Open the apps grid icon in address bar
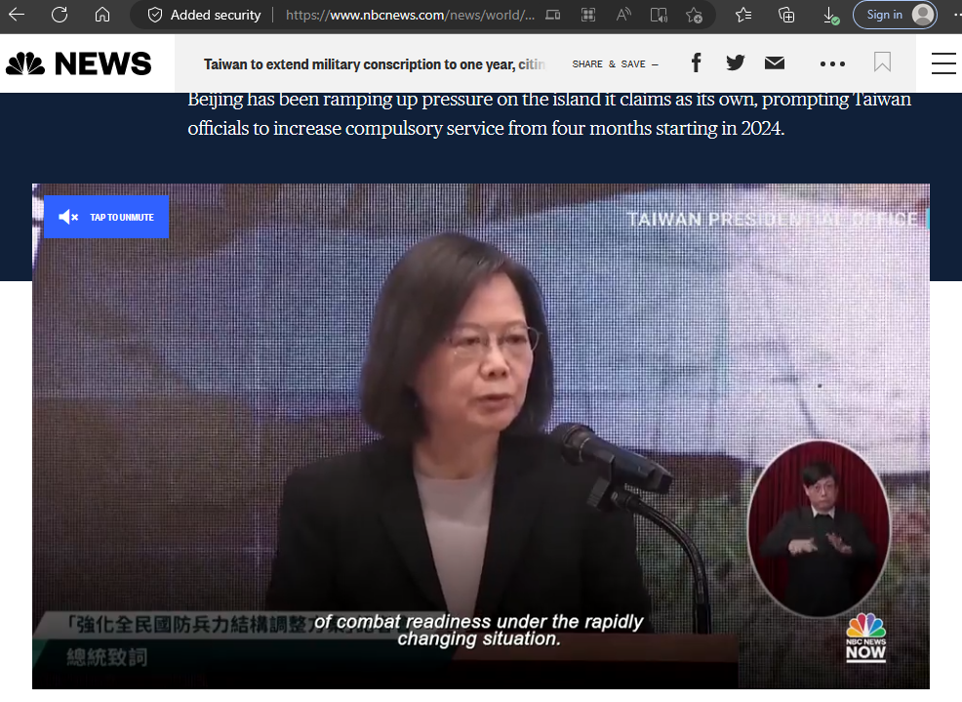The image size is (962, 702). 588,15
